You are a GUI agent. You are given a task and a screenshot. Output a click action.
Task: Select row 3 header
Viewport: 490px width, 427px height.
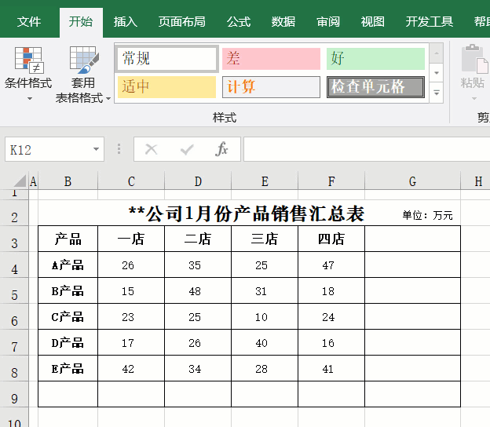point(14,239)
